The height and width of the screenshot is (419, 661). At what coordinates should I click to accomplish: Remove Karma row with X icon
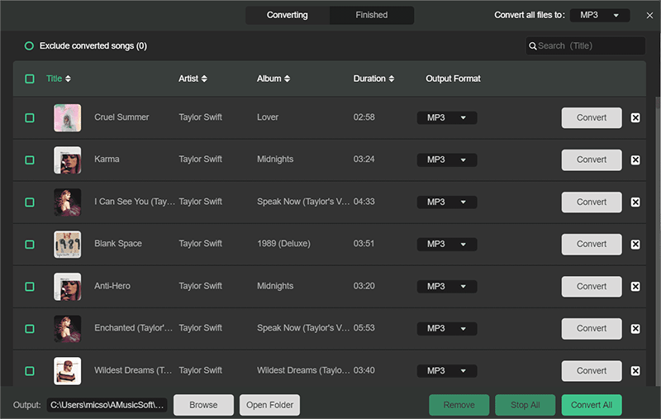(635, 160)
